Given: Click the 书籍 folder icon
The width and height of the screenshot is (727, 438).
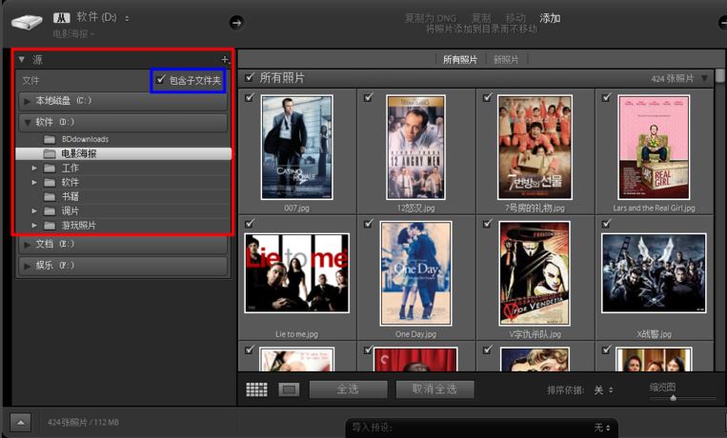Looking at the screenshot, I should (50, 196).
